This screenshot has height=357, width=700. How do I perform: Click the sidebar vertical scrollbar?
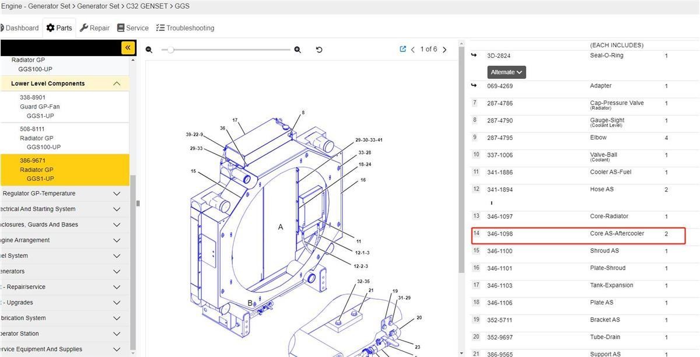point(133,262)
